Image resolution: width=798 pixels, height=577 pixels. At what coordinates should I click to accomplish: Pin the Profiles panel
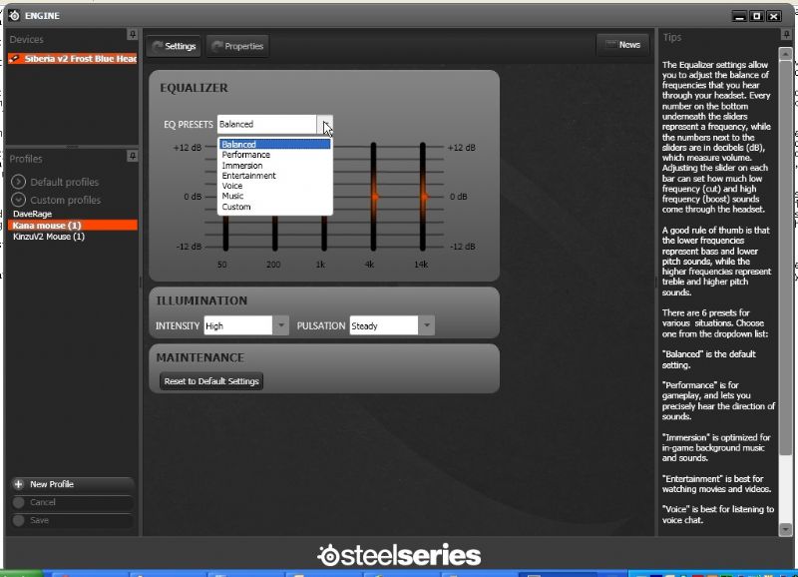click(x=132, y=156)
